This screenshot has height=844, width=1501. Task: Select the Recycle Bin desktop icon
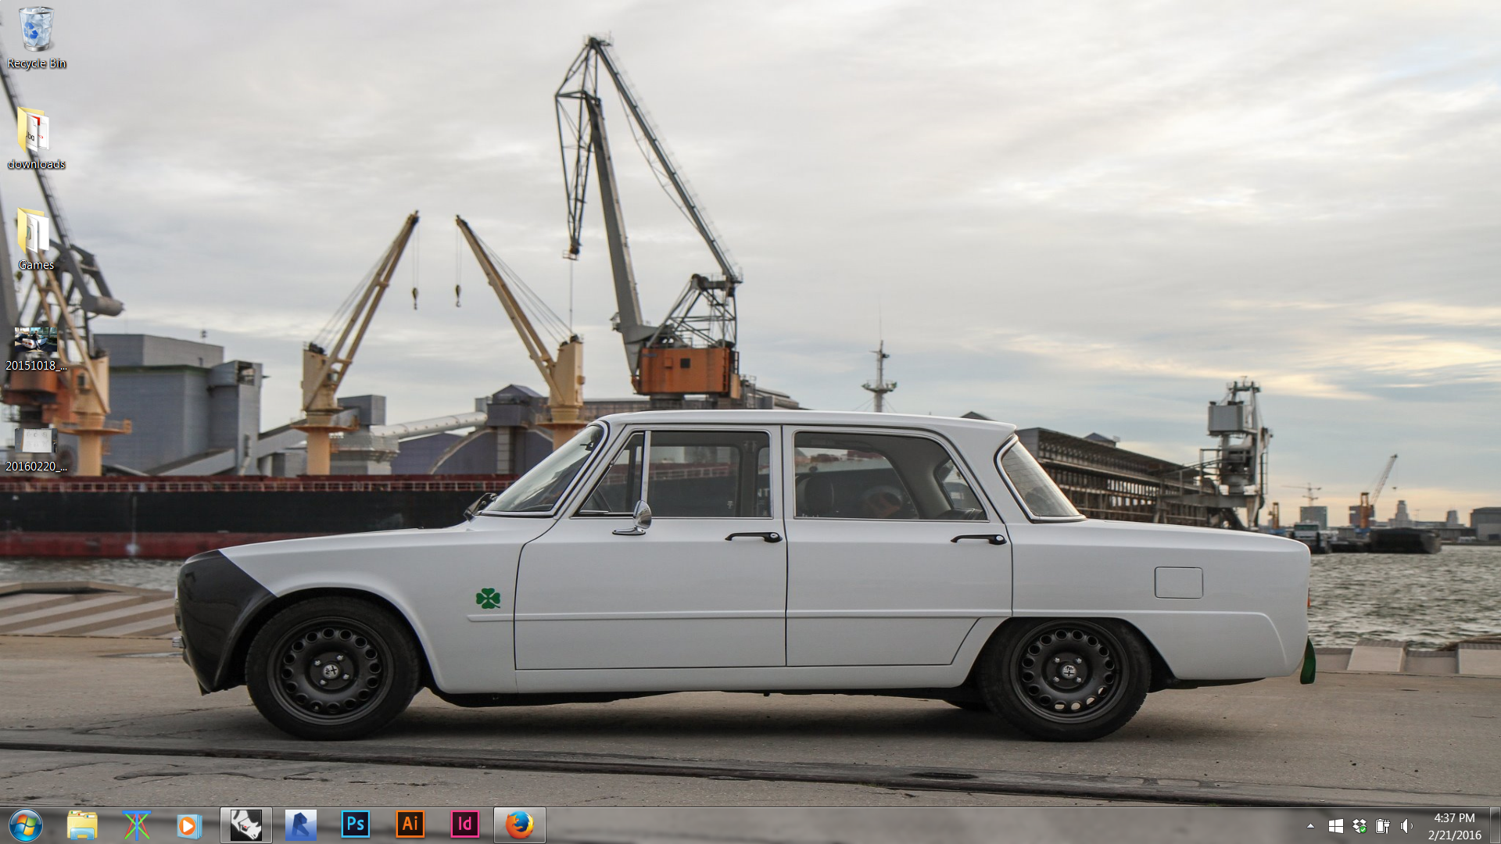tap(36, 38)
